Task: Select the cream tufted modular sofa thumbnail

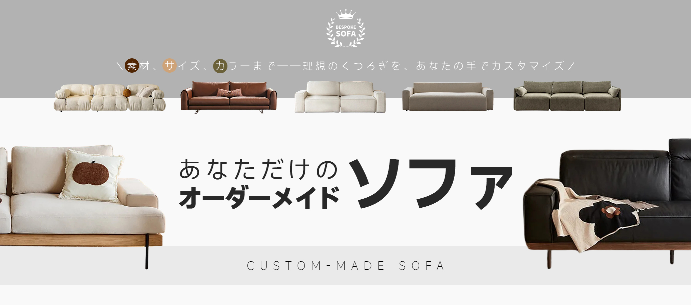Action: point(110,98)
